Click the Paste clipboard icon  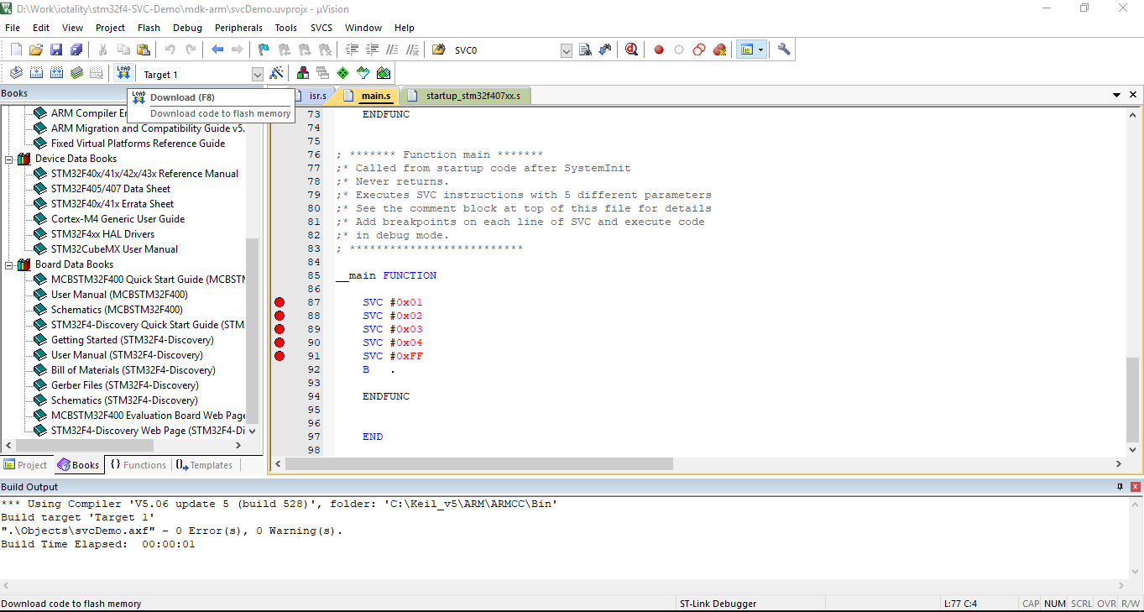[144, 50]
